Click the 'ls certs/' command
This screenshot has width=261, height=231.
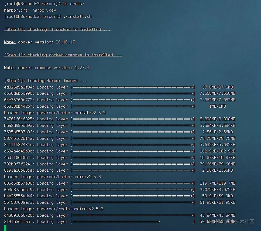tap(74, 4)
